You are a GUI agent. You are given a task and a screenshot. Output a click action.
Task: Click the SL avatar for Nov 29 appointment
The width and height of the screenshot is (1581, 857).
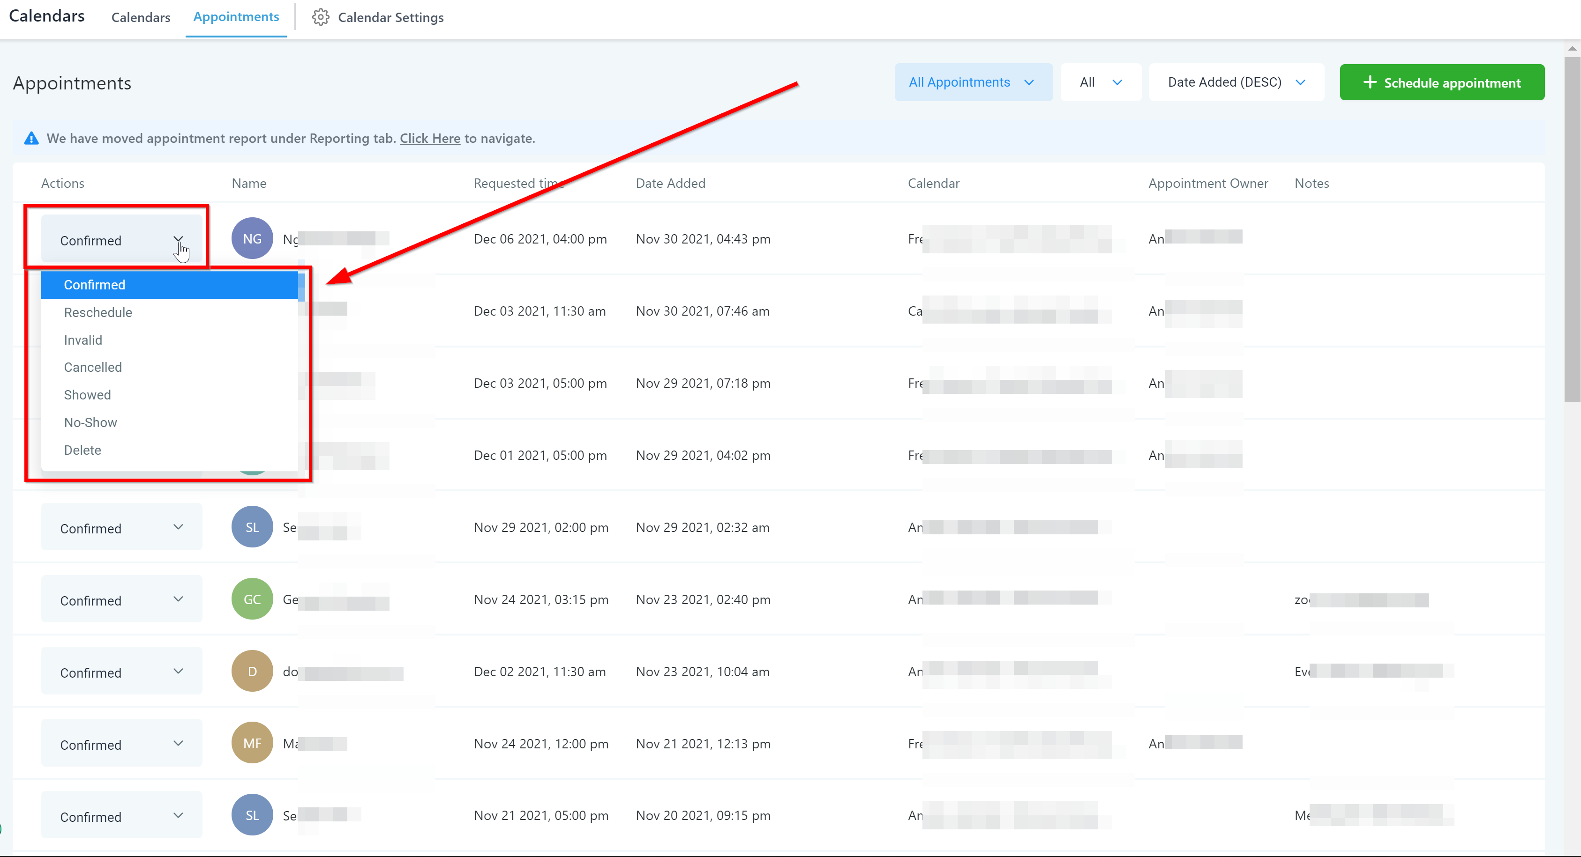[252, 526]
